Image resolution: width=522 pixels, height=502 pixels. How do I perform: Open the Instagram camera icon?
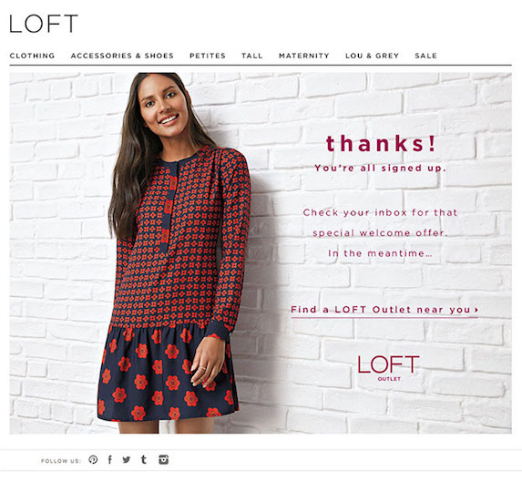point(163,460)
